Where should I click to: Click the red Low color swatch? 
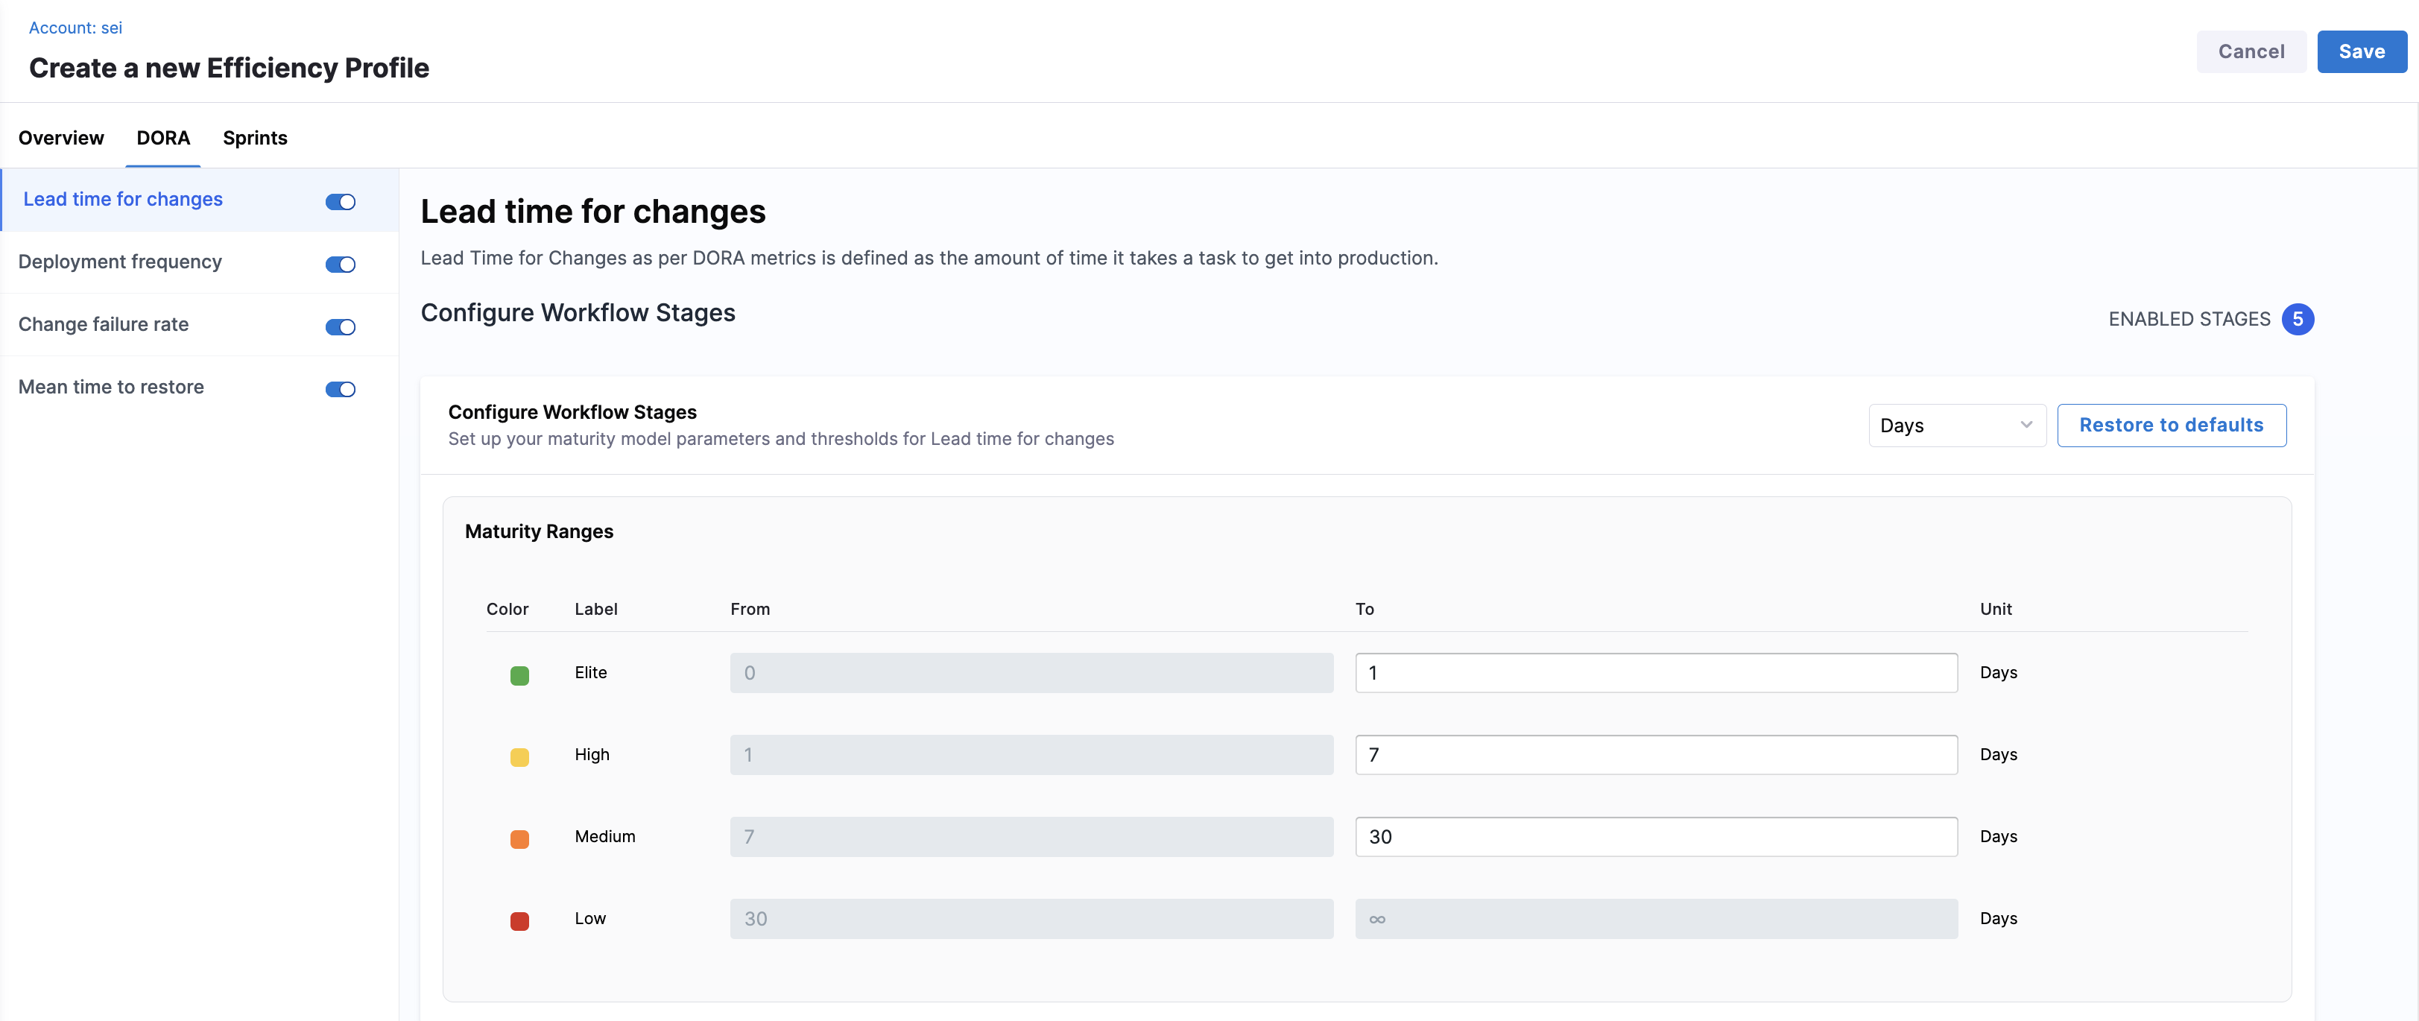519,920
